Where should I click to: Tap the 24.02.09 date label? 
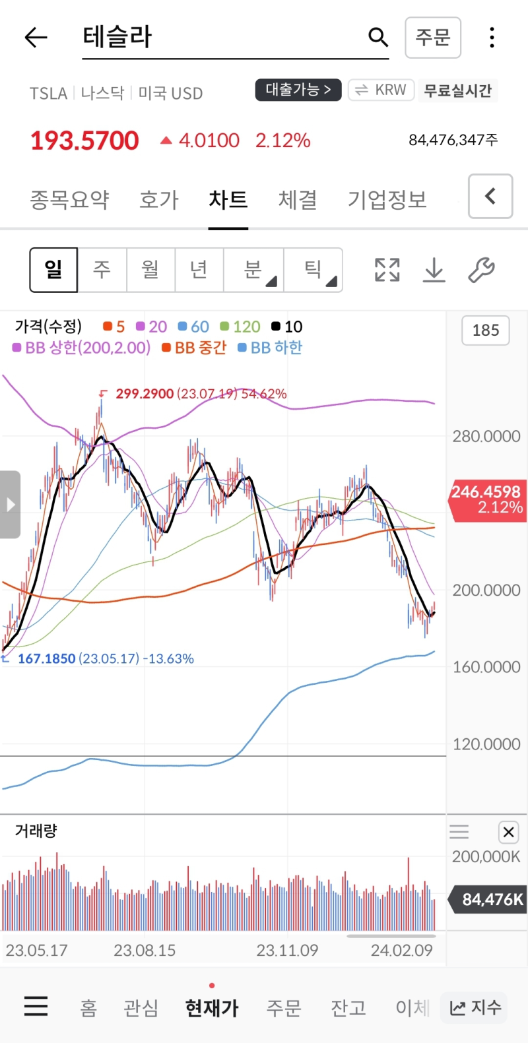pos(401,951)
